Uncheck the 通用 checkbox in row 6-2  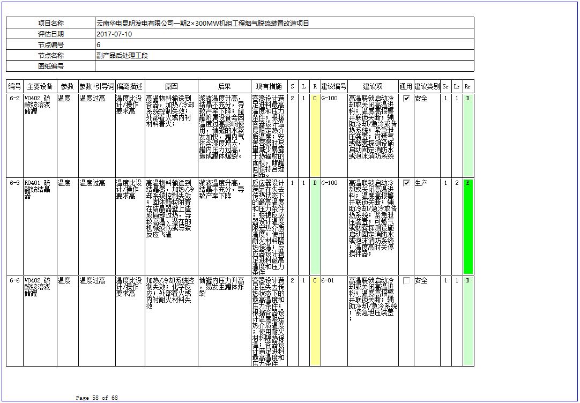(x=406, y=99)
